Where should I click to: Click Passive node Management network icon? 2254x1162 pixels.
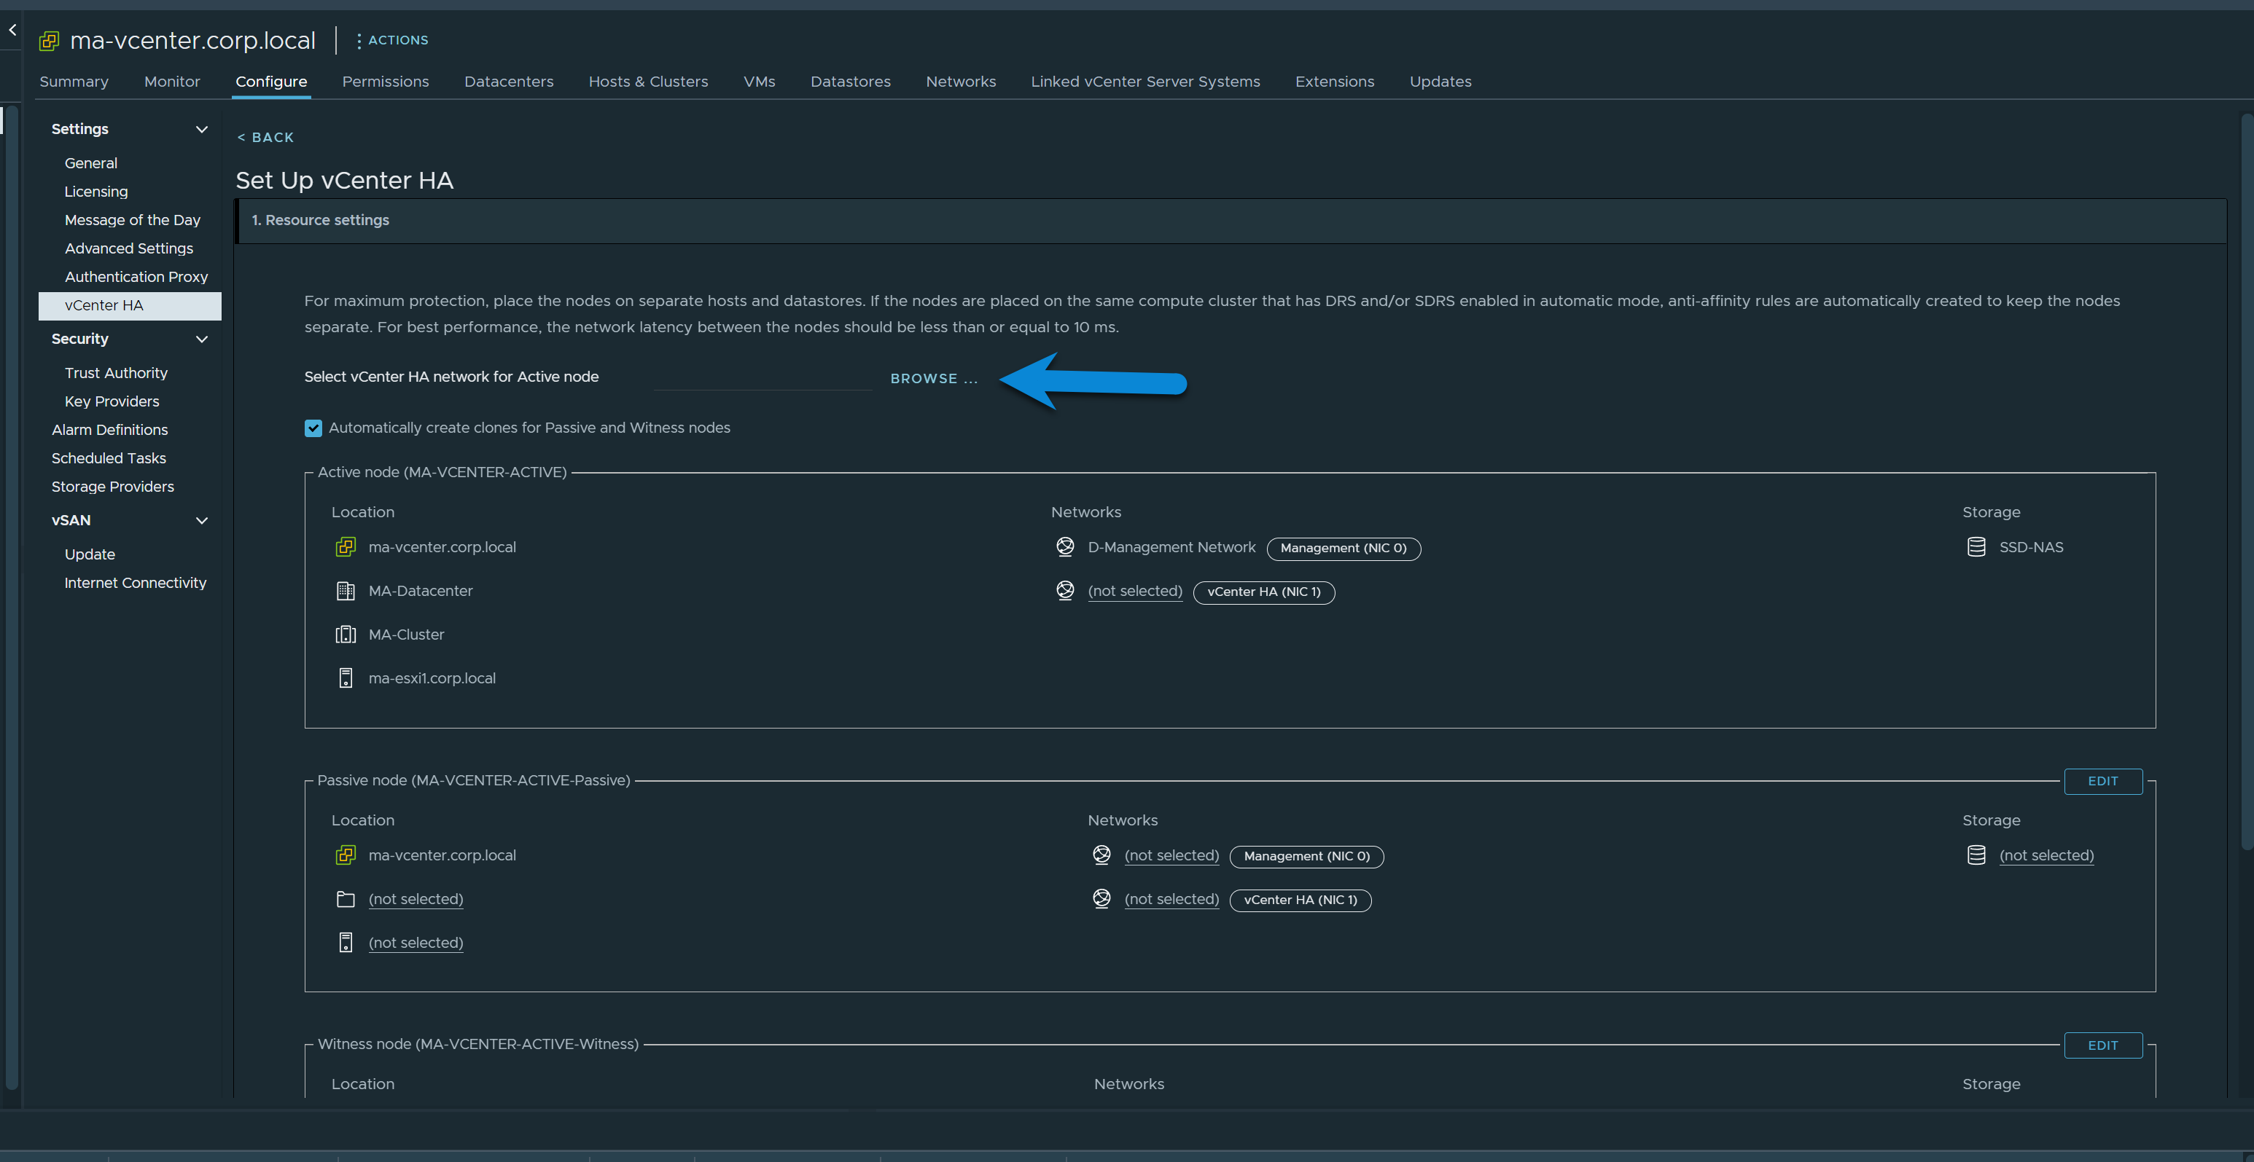click(1101, 855)
